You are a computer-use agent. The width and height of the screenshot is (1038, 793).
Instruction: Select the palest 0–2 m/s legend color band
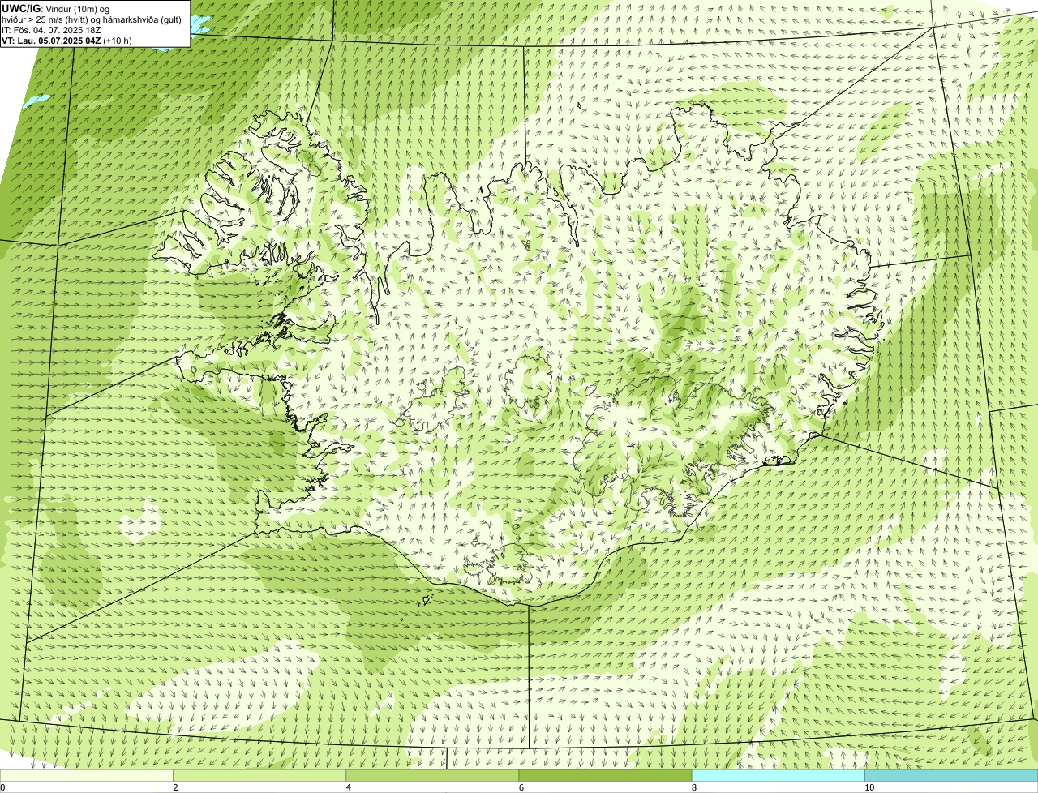(87, 775)
